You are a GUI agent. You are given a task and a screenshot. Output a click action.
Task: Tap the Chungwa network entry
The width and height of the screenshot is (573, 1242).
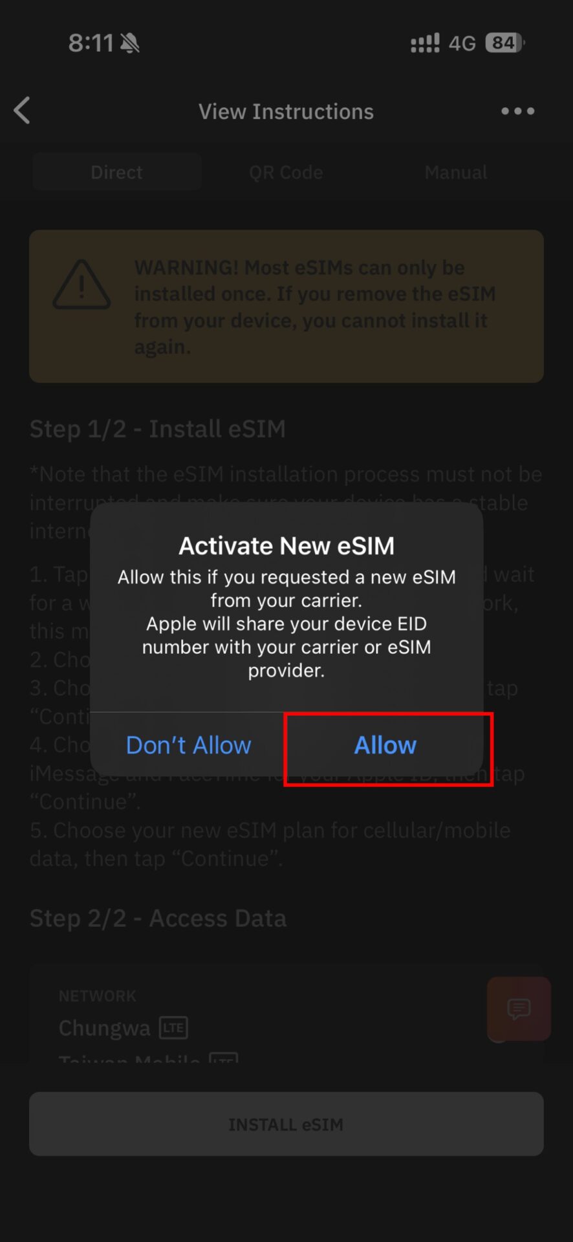(104, 1028)
